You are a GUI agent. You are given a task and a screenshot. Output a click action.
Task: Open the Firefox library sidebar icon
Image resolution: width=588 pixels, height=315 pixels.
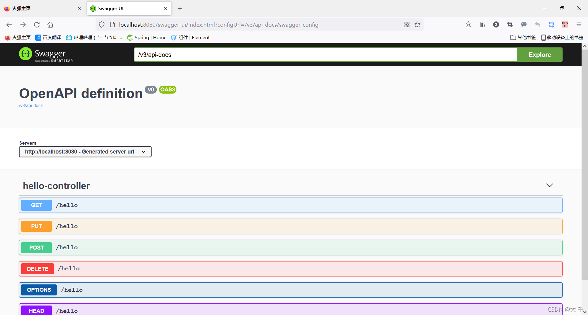pos(482,24)
